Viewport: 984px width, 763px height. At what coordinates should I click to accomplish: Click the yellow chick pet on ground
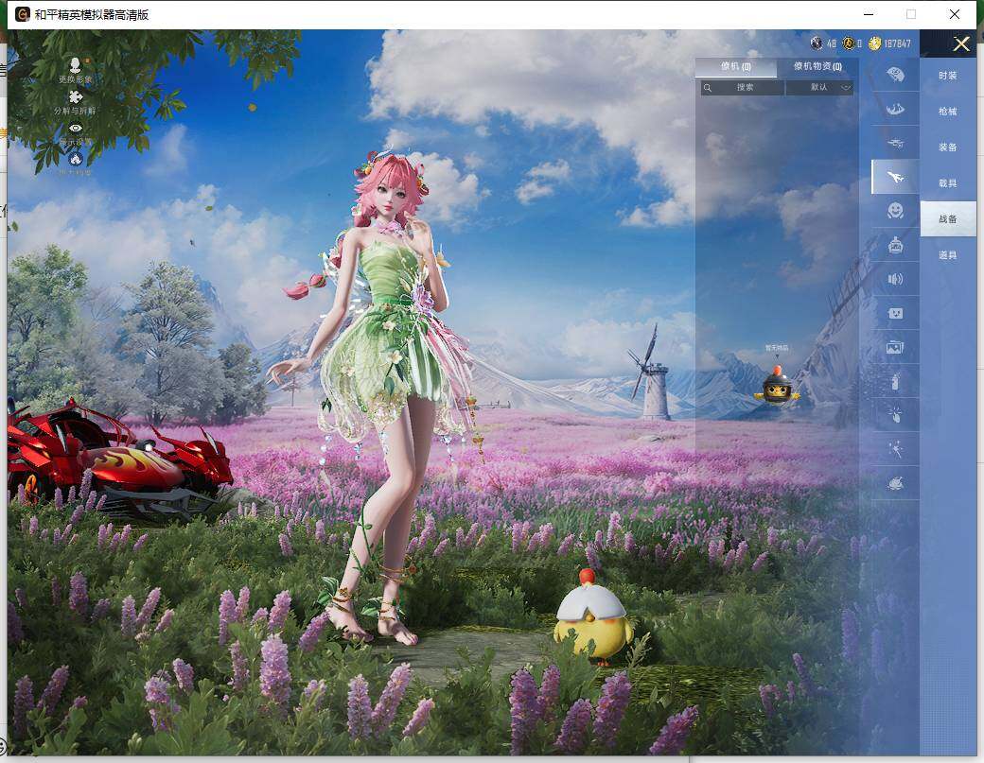(593, 616)
